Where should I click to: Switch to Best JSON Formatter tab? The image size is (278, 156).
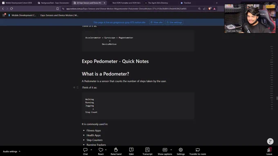125,3
